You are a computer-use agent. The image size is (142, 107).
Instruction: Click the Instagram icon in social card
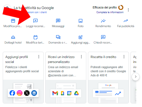tap(19, 93)
